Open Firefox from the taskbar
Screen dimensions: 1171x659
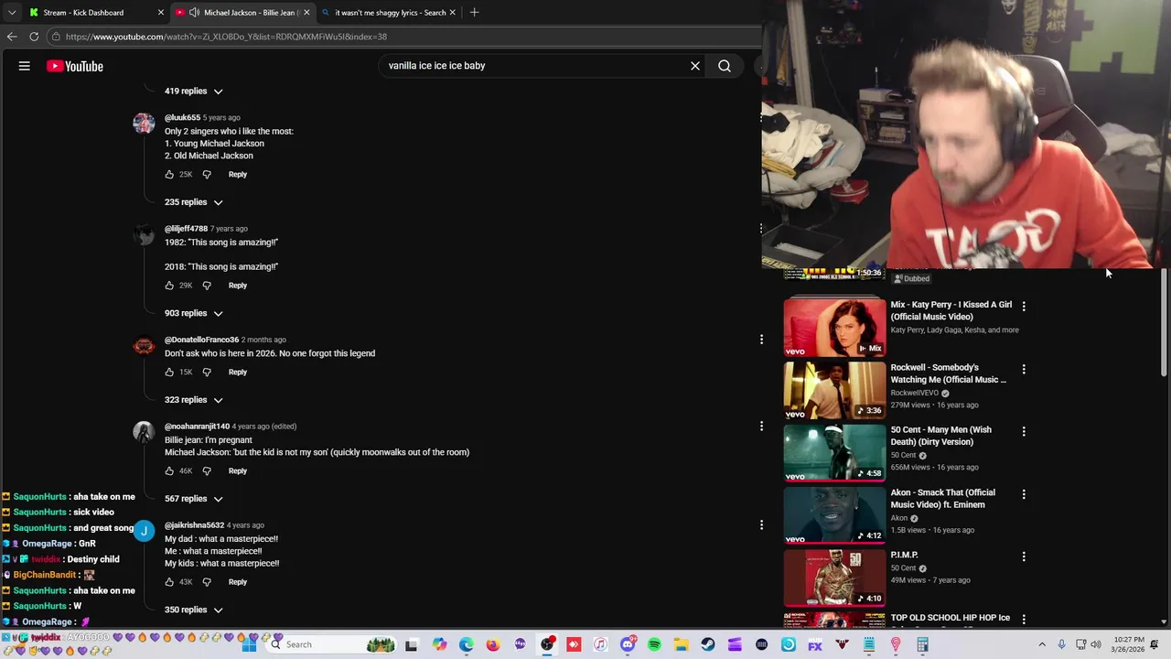tap(493, 644)
